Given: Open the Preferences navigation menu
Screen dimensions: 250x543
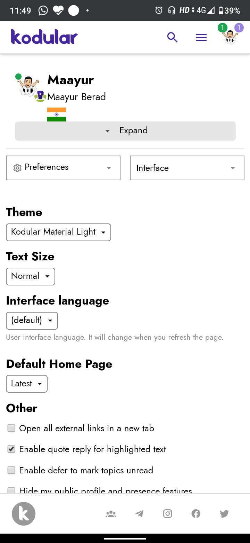Looking at the screenshot, I should coord(63,168).
